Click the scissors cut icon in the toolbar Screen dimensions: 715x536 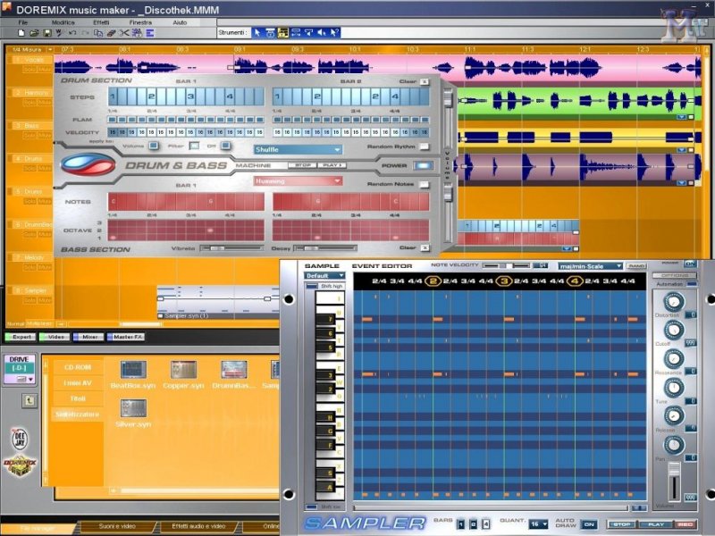tap(123, 32)
